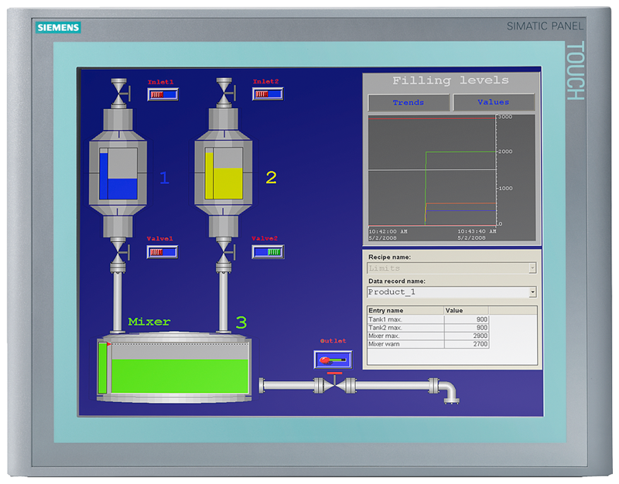Image resolution: width=619 pixels, height=484 pixels.
Task: Click the inlet valve icon above tank 1
Action: pyautogui.click(x=120, y=93)
